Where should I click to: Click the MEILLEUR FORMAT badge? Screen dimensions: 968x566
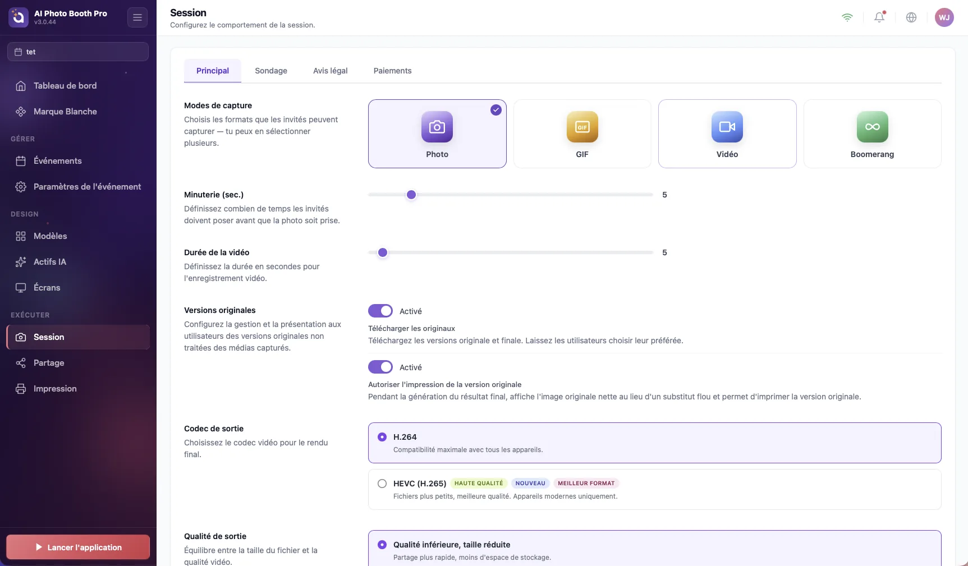(586, 484)
